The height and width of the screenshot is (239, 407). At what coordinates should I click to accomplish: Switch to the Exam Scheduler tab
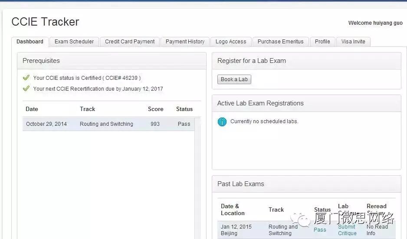74,42
